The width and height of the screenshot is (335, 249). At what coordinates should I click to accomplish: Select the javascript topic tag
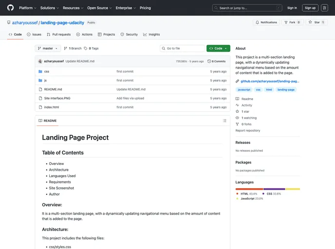click(244, 89)
